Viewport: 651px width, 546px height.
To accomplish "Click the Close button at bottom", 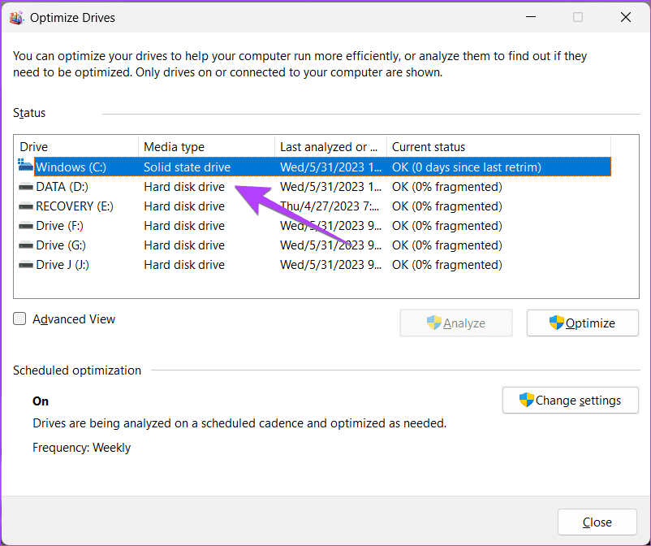I will [x=597, y=522].
